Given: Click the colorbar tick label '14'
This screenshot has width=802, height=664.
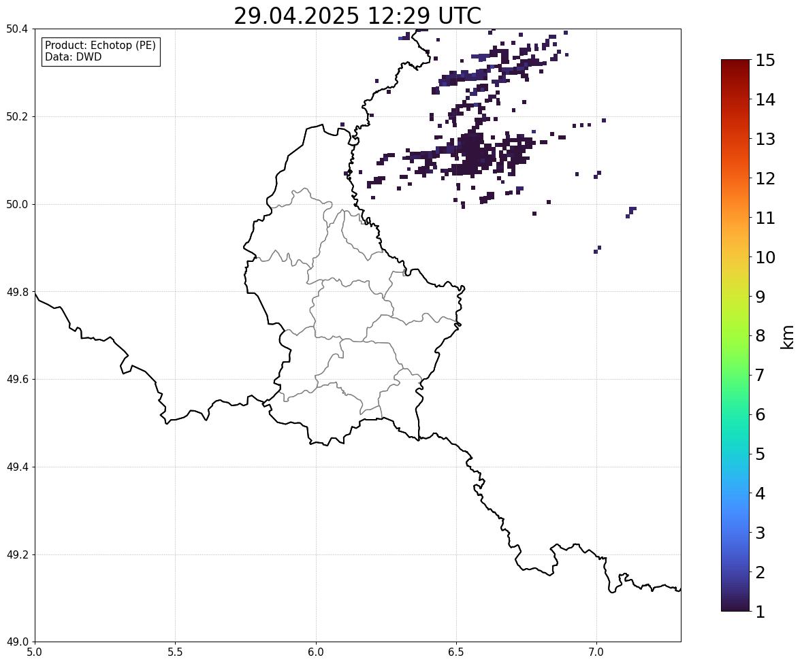Looking at the screenshot, I should [765, 100].
